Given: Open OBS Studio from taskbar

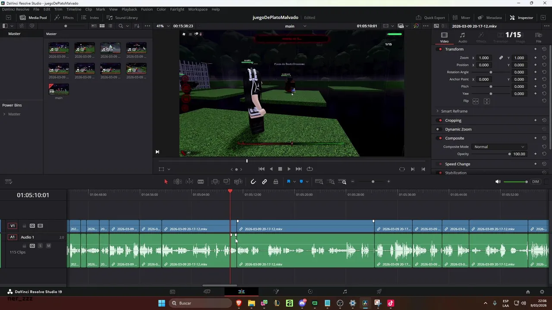Looking at the screenshot, I should click(x=340, y=303).
